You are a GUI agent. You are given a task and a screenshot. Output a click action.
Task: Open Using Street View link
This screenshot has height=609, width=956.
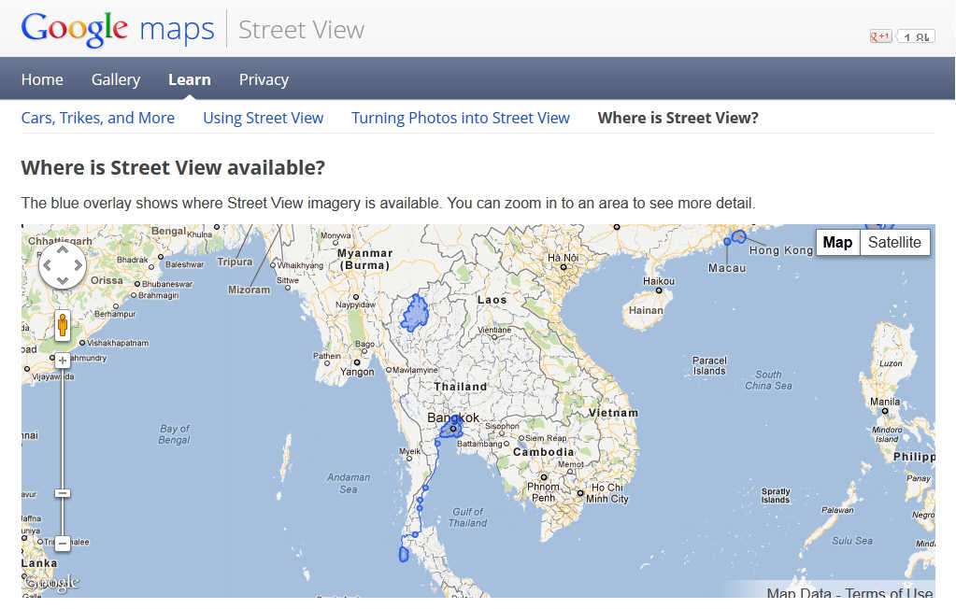coord(264,118)
